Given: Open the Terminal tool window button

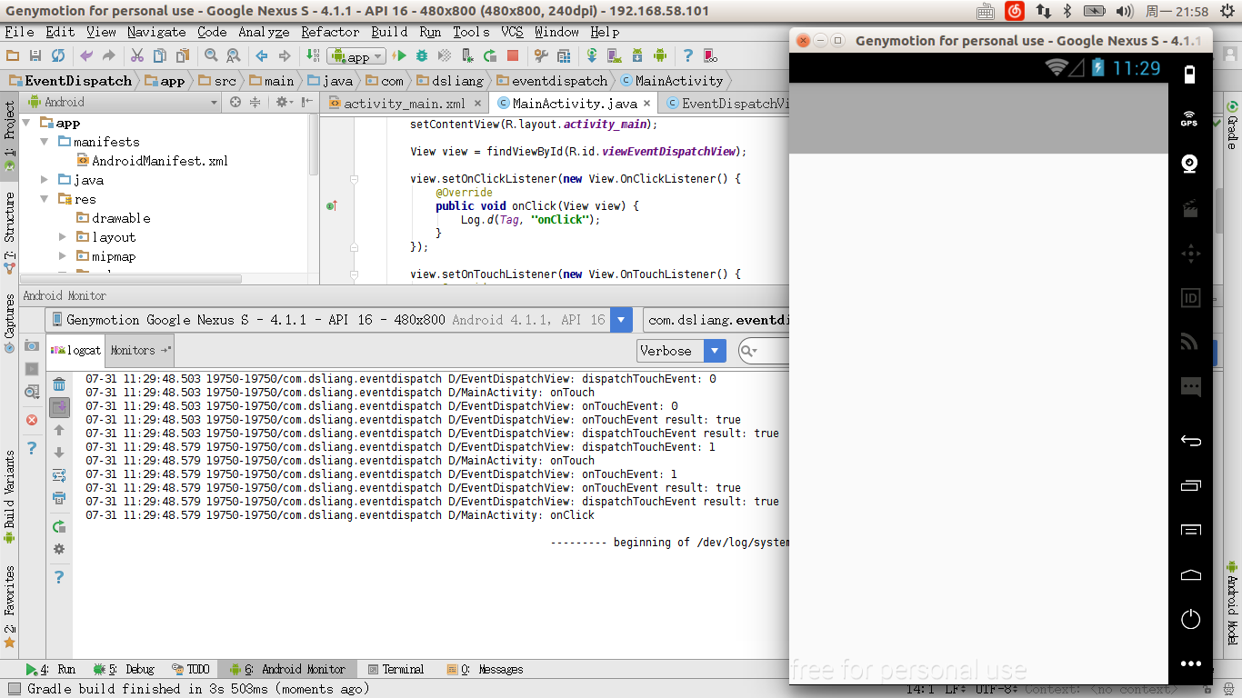Looking at the screenshot, I should click(396, 669).
